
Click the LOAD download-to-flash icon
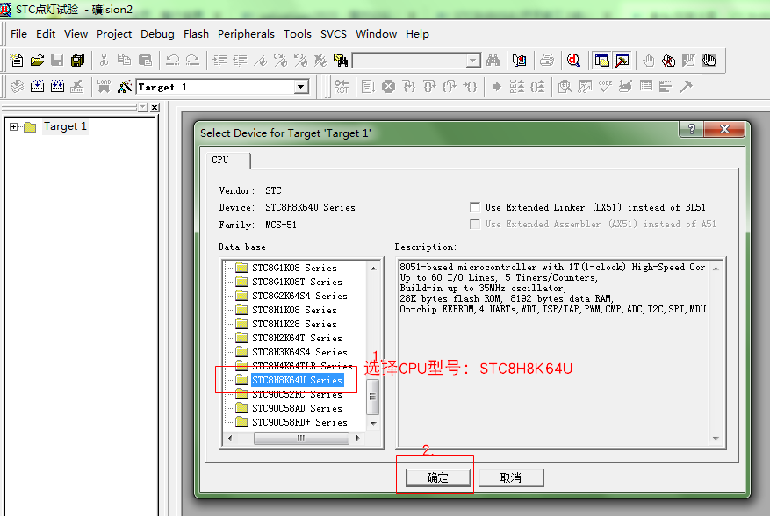[104, 87]
